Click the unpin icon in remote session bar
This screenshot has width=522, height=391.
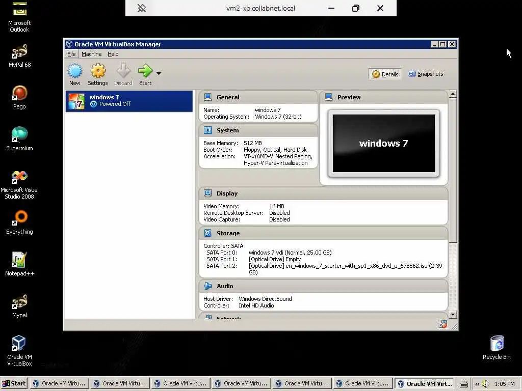tap(142, 8)
